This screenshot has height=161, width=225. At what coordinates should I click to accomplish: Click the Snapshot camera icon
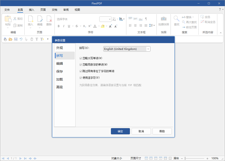pyautogui.click(x=163, y=19)
